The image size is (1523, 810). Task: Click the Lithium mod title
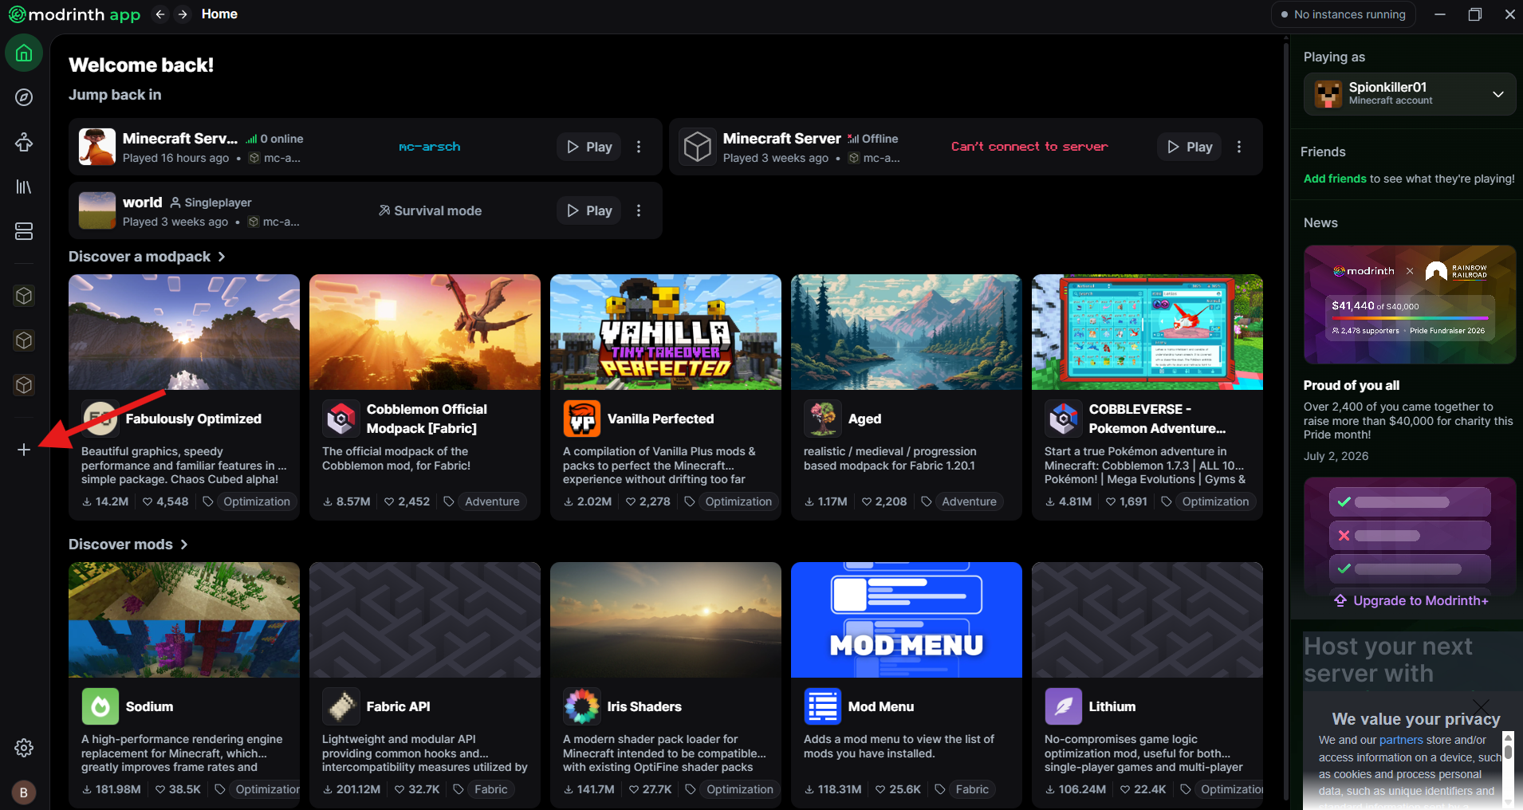[x=1112, y=706]
